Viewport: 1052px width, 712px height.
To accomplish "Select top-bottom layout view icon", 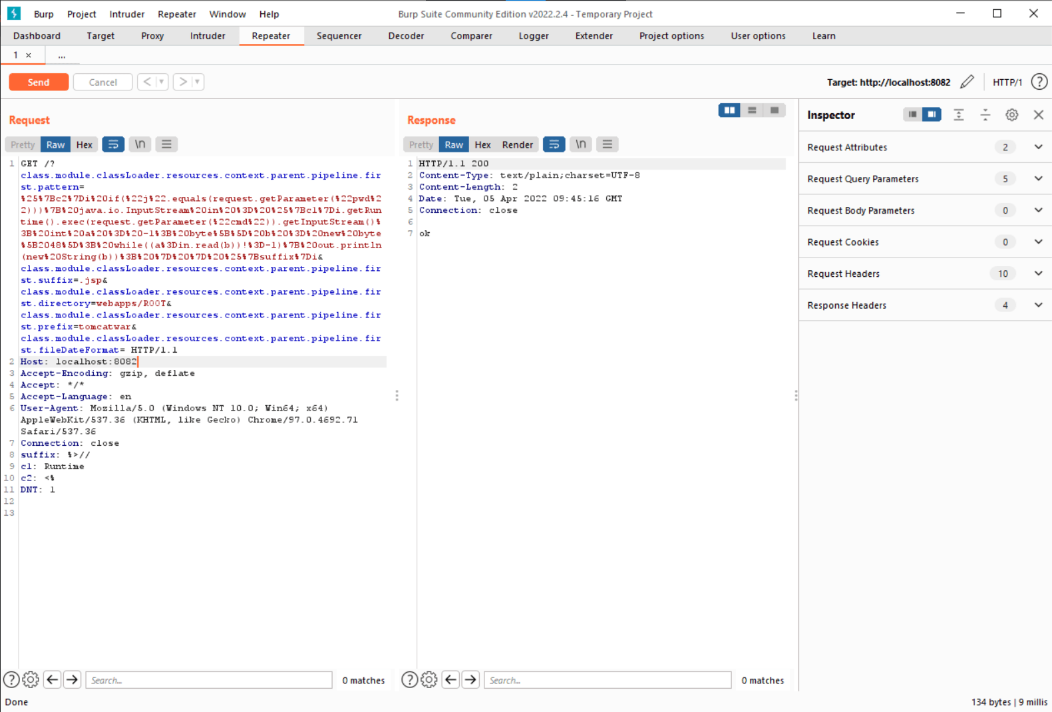I will 752,110.
